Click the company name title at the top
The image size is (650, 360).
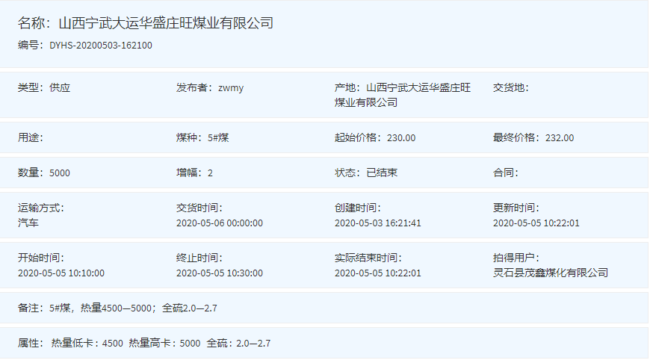[x=146, y=23]
